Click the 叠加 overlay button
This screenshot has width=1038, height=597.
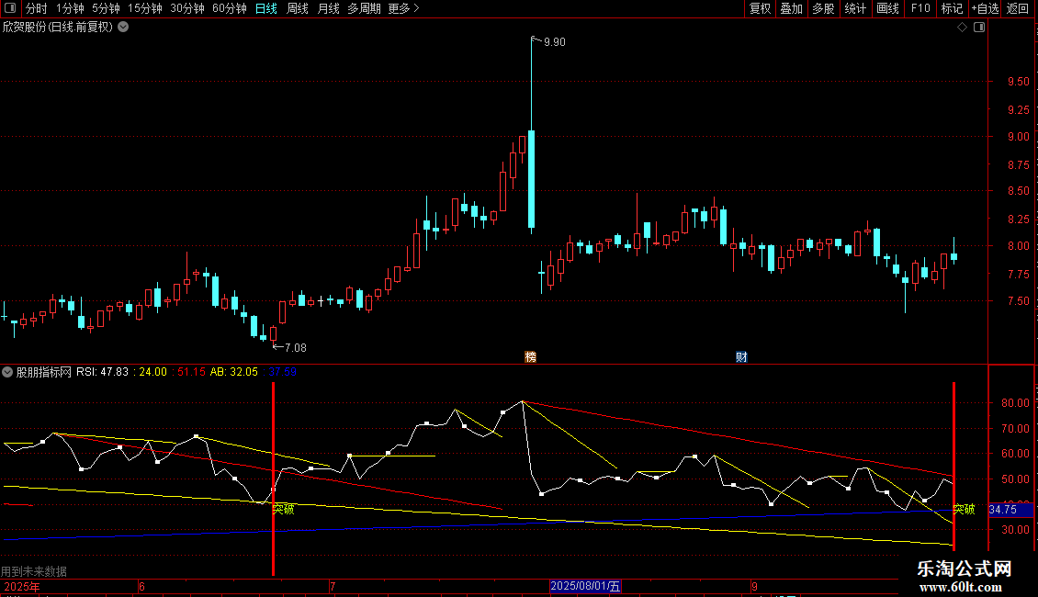(791, 8)
